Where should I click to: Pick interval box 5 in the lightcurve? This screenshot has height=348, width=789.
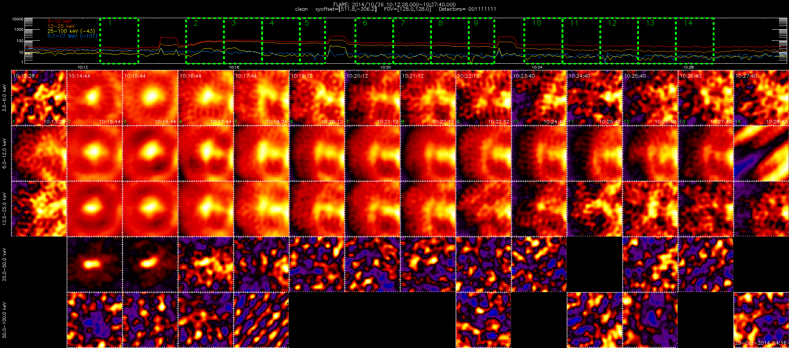click(x=313, y=40)
